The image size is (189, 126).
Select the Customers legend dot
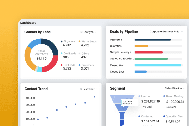pyautogui.click(x=80, y=65)
